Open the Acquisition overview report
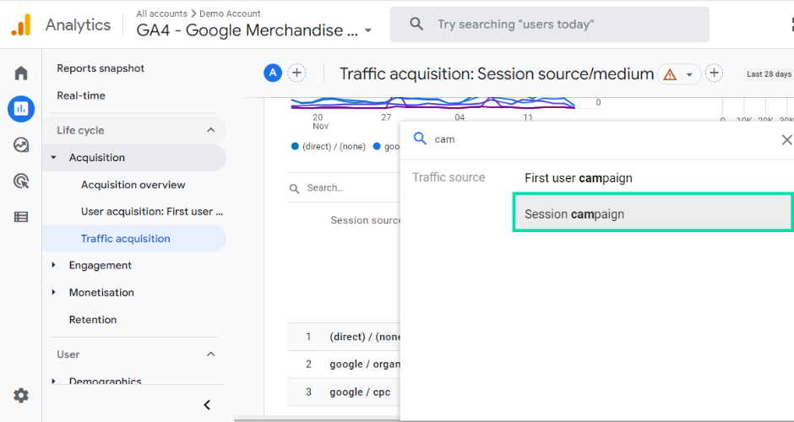The image size is (794, 422). (133, 185)
